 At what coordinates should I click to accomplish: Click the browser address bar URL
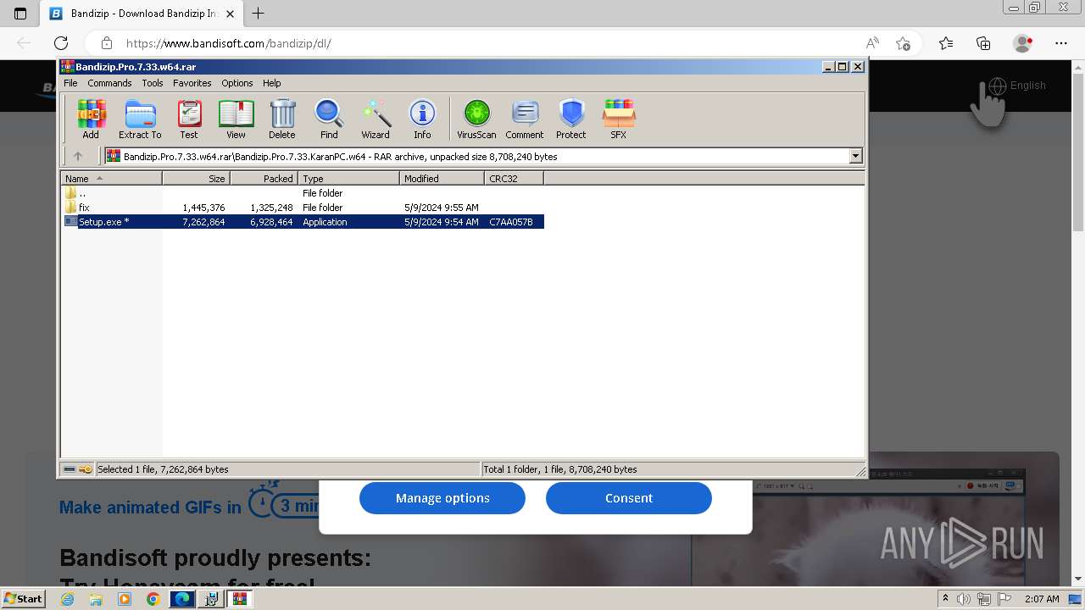click(x=229, y=43)
